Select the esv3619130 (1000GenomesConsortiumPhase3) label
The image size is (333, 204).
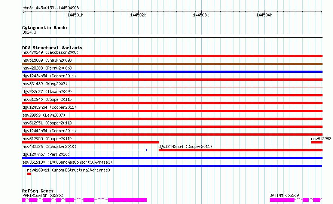pyautogui.click(x=67, y=162)
